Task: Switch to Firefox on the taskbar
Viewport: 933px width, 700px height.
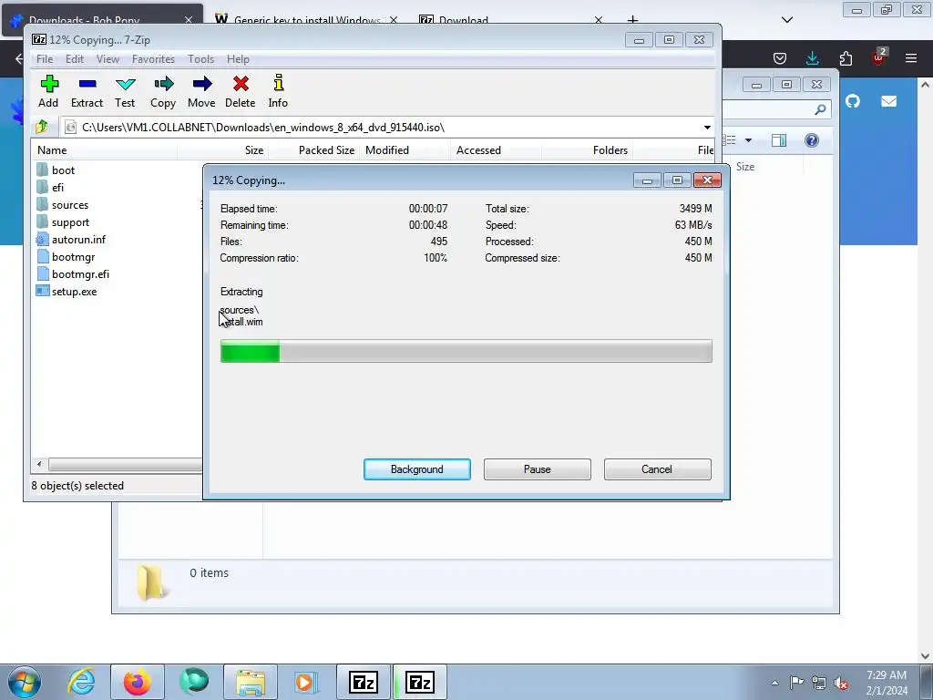Action: (x=137, y=682)
